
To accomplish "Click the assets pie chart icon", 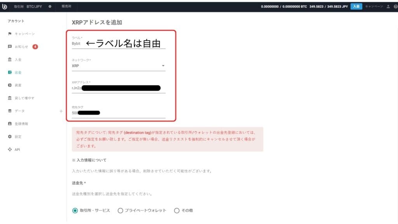I will pos(10,85).
